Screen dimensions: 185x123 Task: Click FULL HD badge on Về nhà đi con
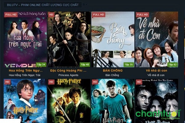pyautogui.click(x=142, y=14)
